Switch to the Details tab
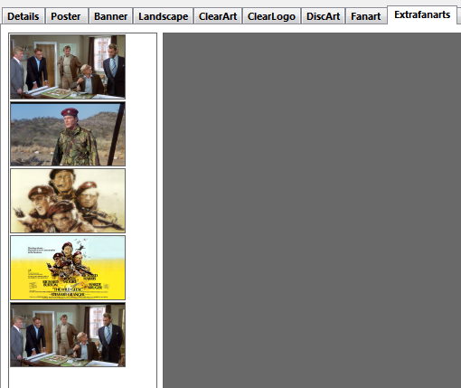 (24, 16)
